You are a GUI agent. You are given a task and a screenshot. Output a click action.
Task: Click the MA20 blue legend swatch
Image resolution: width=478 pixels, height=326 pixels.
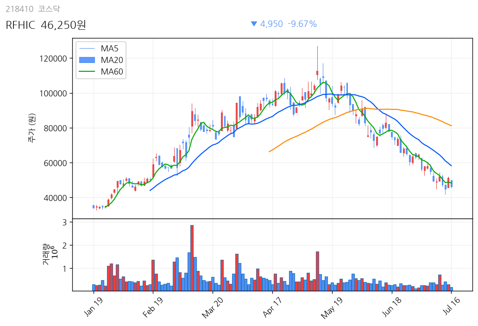87,60
